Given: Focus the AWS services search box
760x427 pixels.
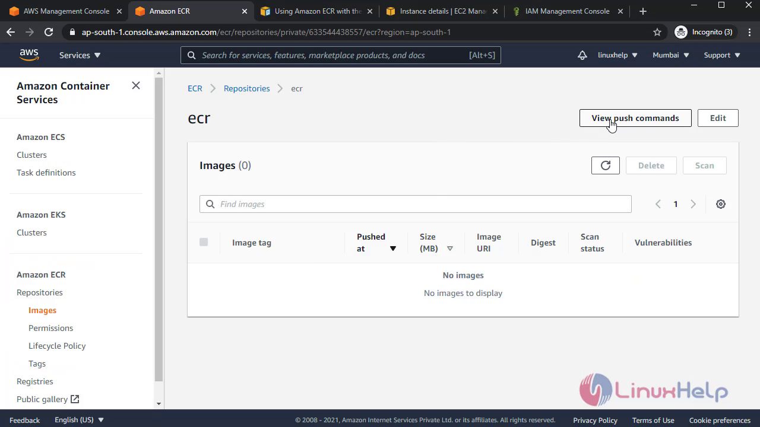Looking at the screenshot, I should [x=341, y=55].
